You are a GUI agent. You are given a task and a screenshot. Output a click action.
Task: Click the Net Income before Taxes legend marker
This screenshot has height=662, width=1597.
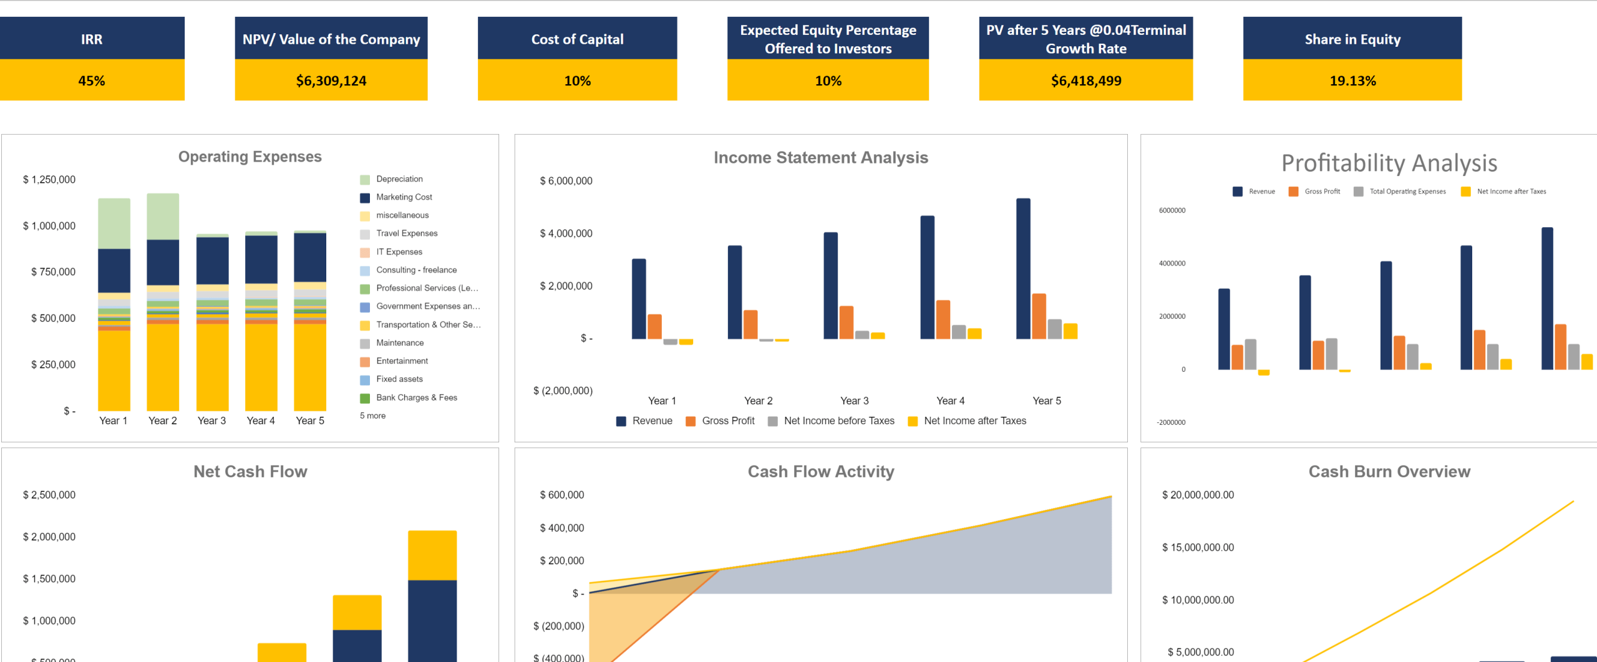tap(772, 421)
